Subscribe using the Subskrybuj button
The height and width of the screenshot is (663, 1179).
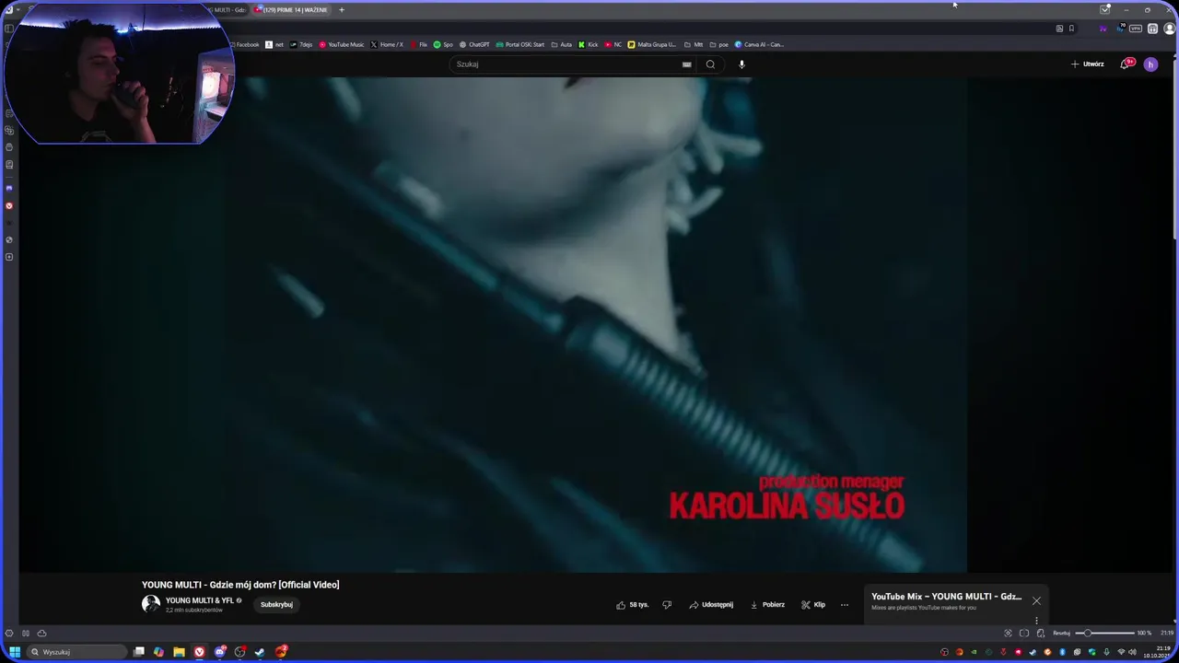tap(276, 605)
